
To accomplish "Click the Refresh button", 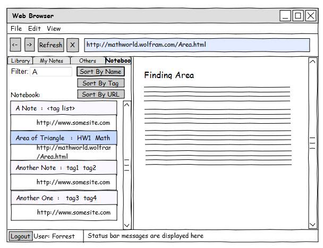I will pos(50,45).
